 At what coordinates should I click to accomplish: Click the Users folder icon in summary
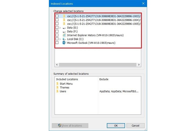coord(57,91)
